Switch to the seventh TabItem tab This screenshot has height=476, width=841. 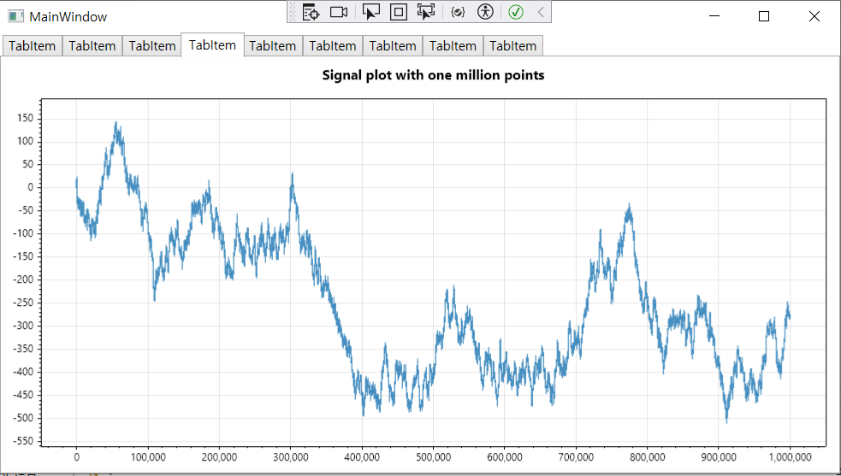tap(393, 46)
